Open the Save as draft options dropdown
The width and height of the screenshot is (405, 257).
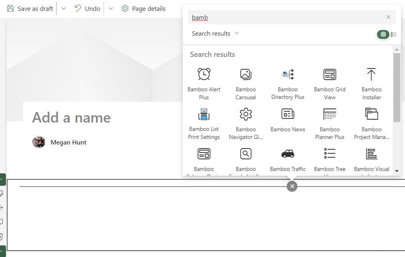point(63,8)
